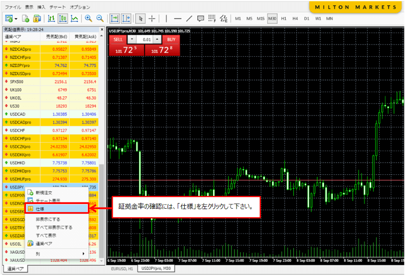Click the red BUY button
406x276 pixels.
172,39
